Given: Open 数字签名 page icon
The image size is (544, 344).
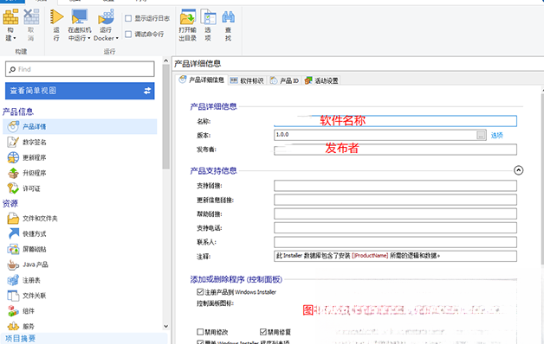Looking at the screenshot, I should click(13, 142).
